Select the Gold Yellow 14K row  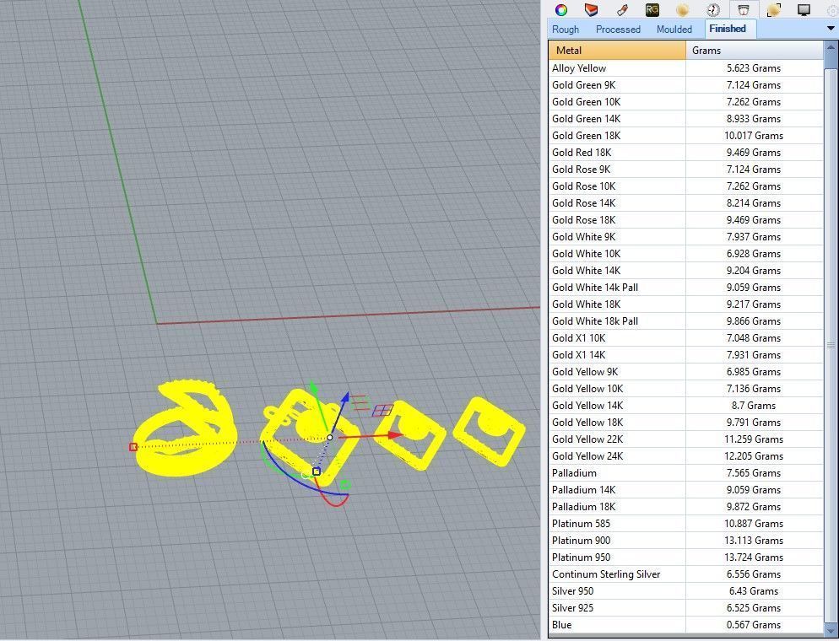[x=685, y=405]
